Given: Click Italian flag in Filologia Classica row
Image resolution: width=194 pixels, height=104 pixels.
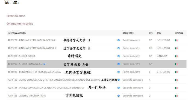Looking at the screenshot, I should pyautogui.click(x=176, y=72).
